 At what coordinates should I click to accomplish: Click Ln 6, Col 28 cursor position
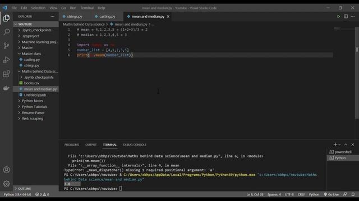pos(255,194)
